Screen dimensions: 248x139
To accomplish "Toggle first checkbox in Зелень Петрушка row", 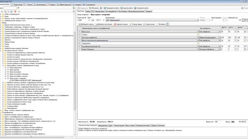I will (x=236, y=49).
